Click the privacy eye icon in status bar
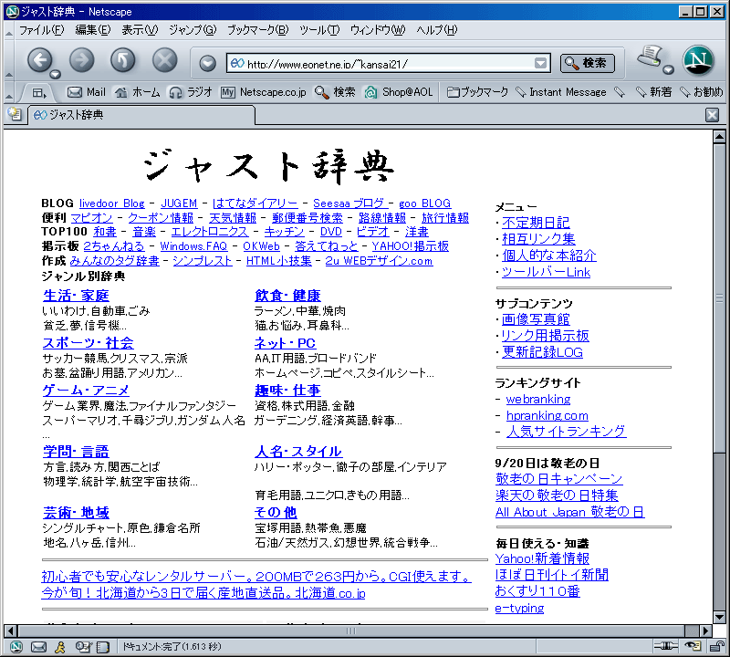This screenshot has width=730, height=657. coord(693,646)
